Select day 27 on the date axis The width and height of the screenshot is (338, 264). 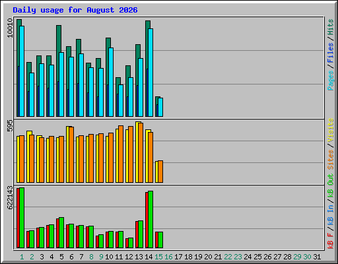point(277,257)
